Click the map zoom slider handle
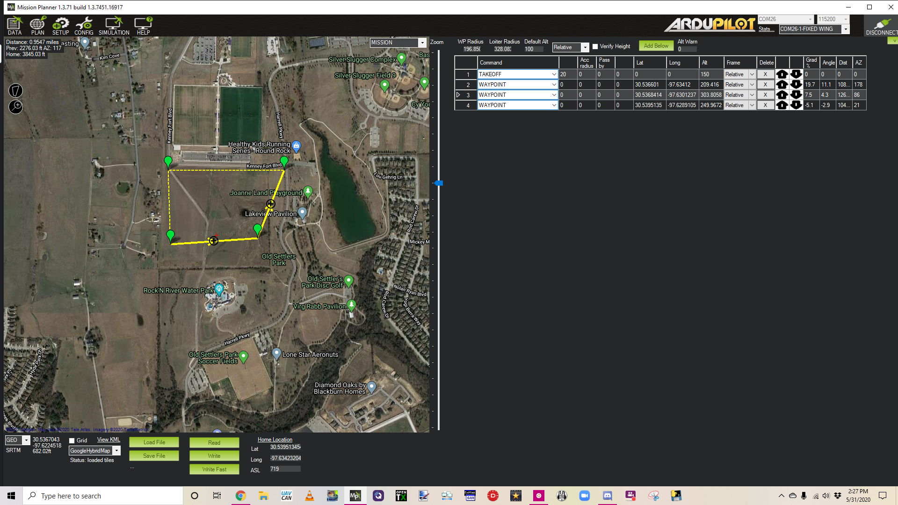This screenshot has width=898, height=505. coord(439,183)
